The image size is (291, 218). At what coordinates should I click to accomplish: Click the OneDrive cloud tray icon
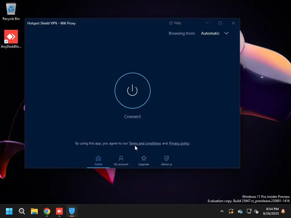(x=240, y=211)
